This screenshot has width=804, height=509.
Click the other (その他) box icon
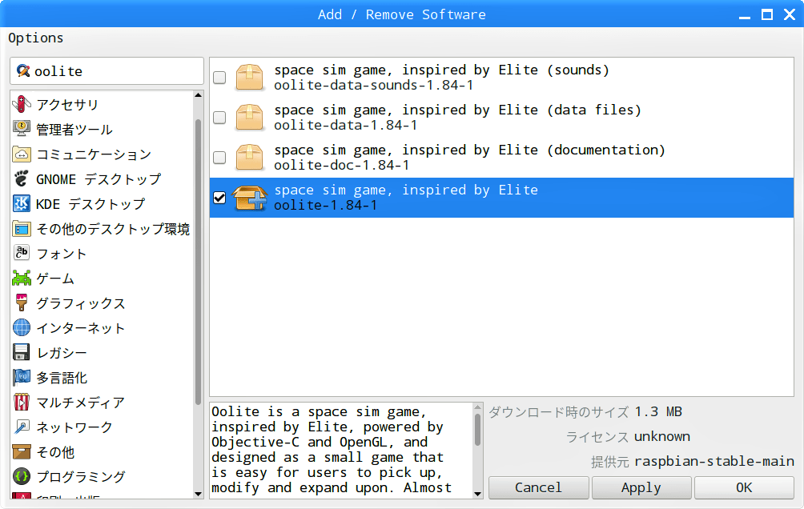21,451
